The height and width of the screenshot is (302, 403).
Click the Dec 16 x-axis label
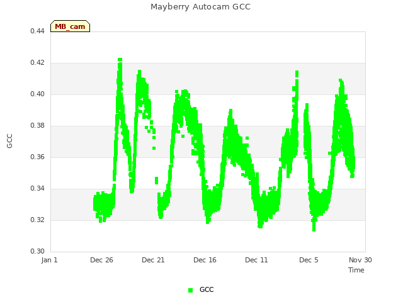pyautogui.click(x=205, y=260)
